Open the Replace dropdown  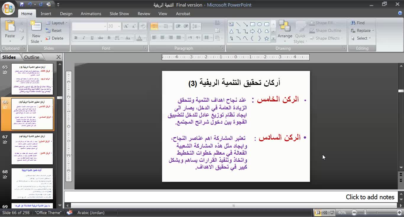coord(362,30)
